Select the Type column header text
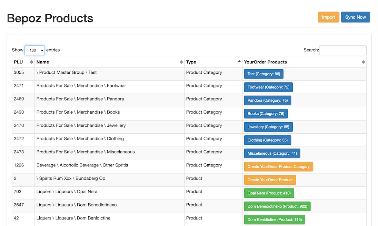 coord(191,62)
